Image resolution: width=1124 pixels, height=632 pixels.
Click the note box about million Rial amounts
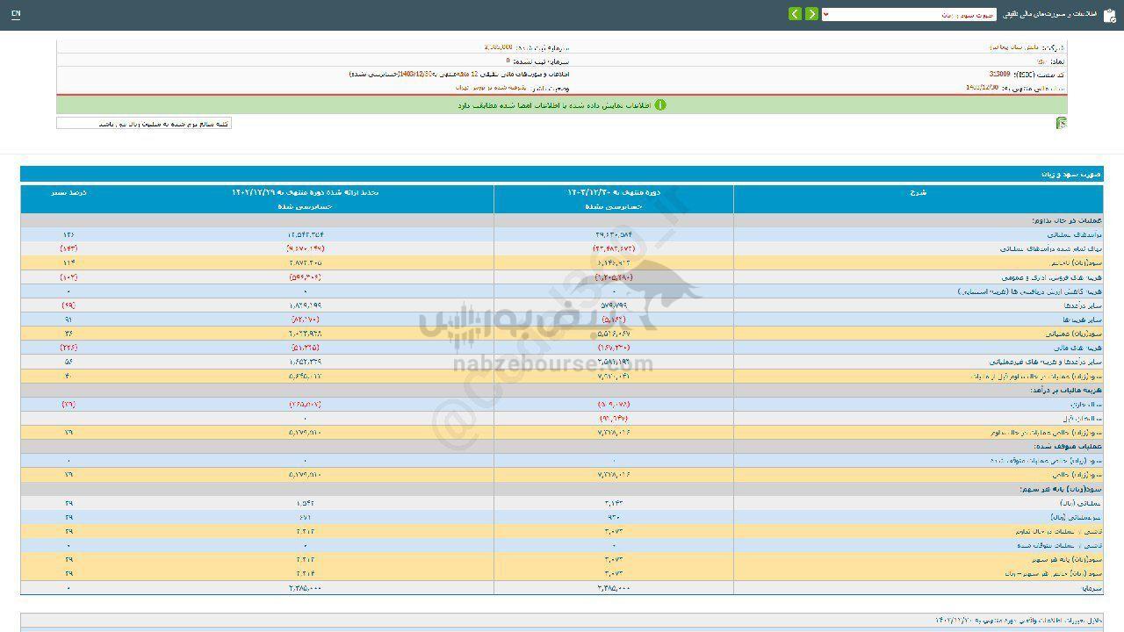point(144,124)
